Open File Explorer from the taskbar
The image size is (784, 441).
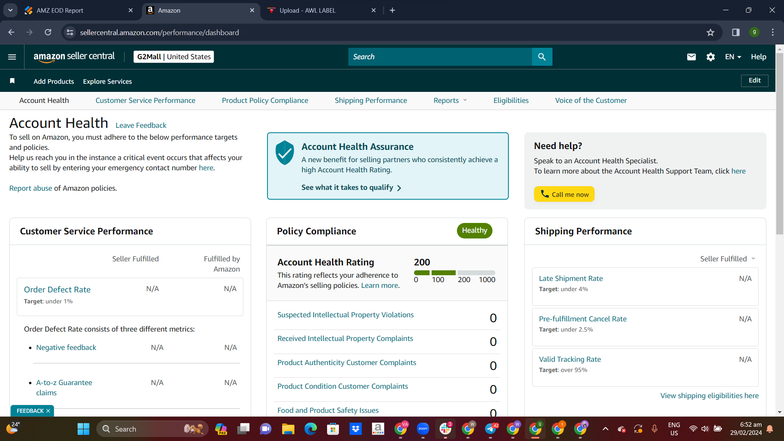tap(288, 429)
